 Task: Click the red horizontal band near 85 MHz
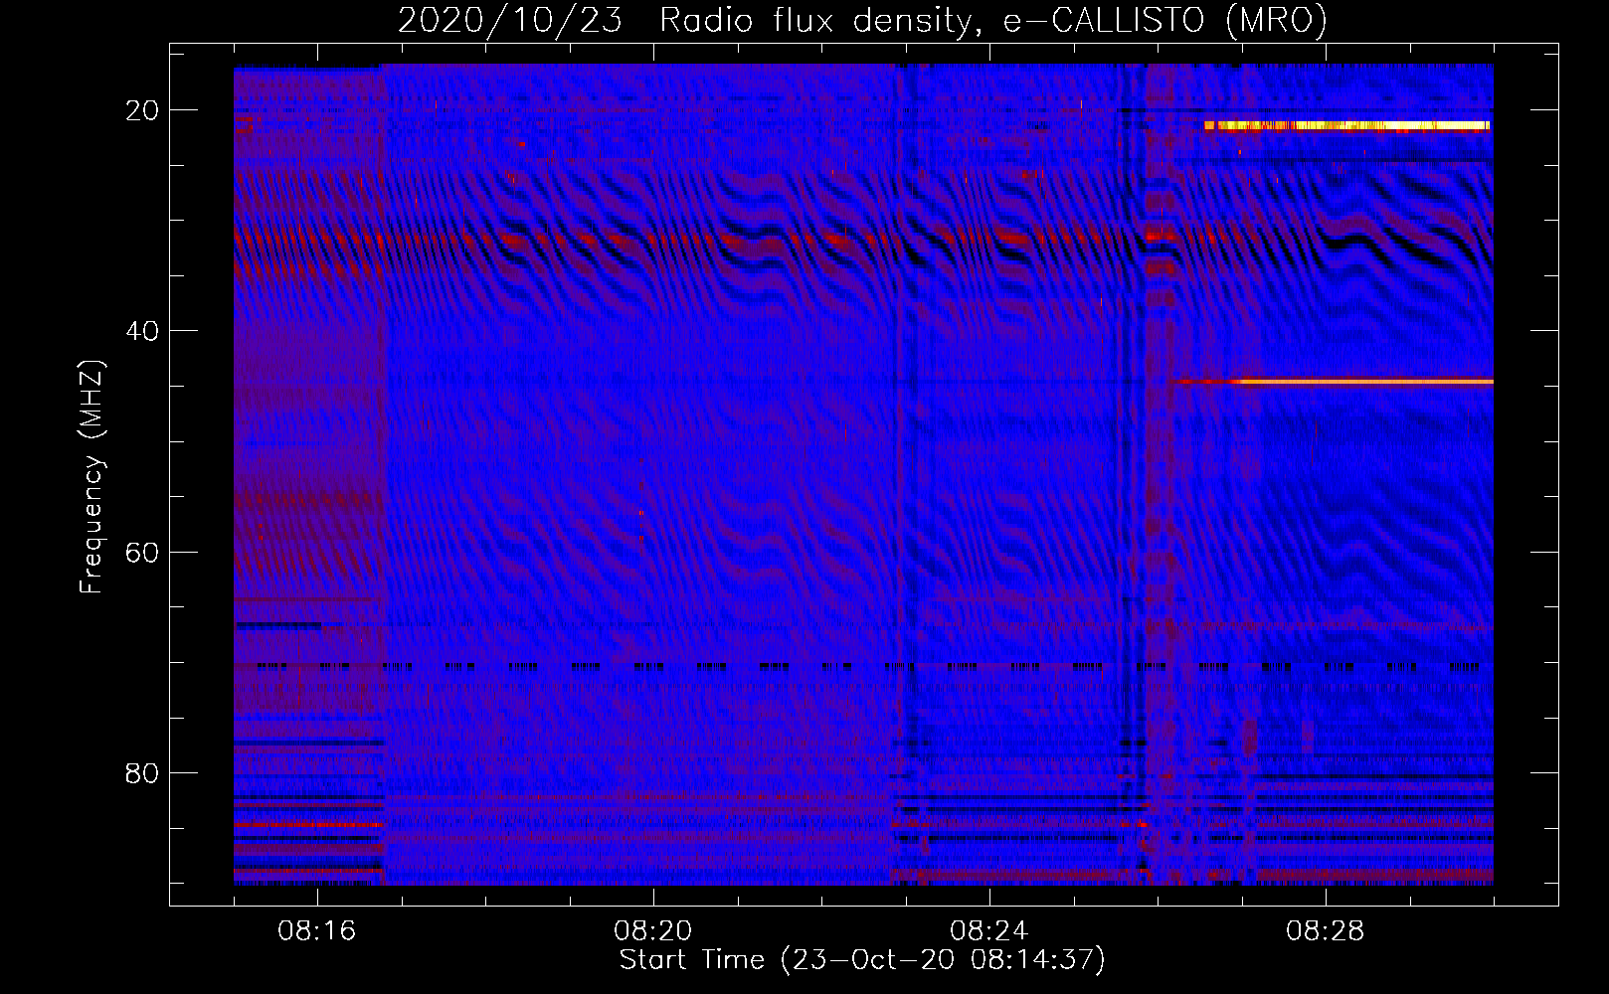(x=308, y=824)
